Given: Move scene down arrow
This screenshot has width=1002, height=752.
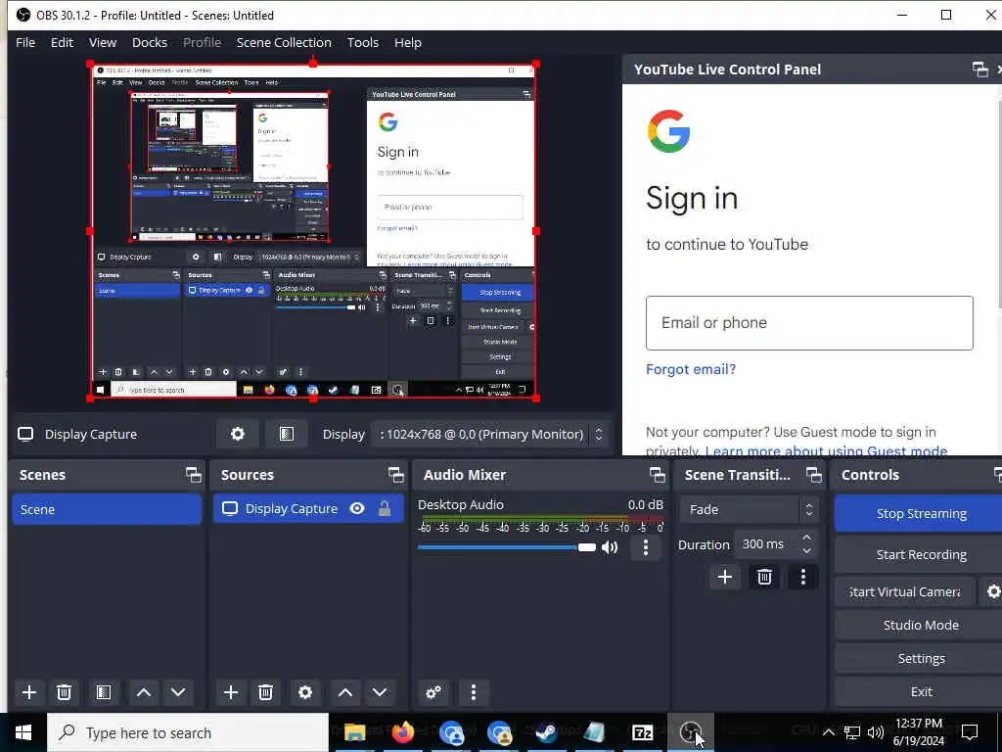Looking at the screenshot, I should pyautogui.click(x=178, y=692).
